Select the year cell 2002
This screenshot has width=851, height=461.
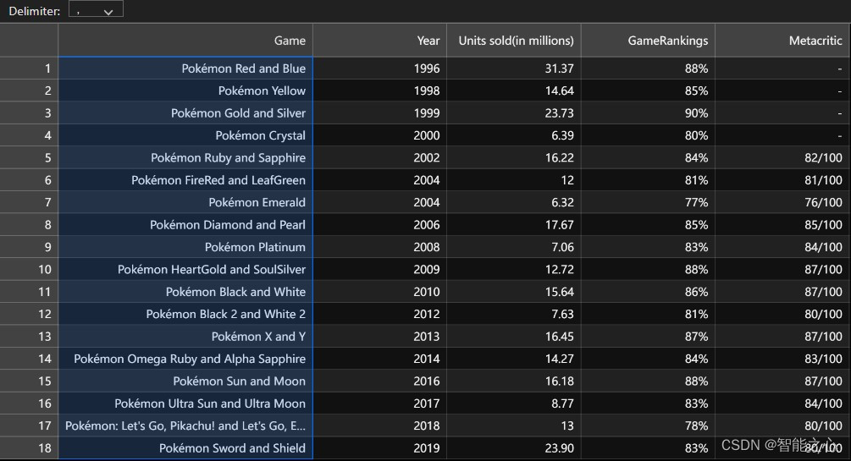point(379,157)
